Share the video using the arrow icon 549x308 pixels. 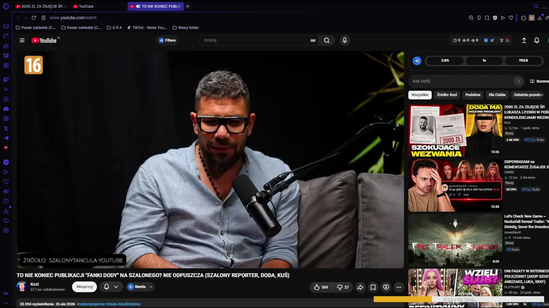tap(360, 287)
